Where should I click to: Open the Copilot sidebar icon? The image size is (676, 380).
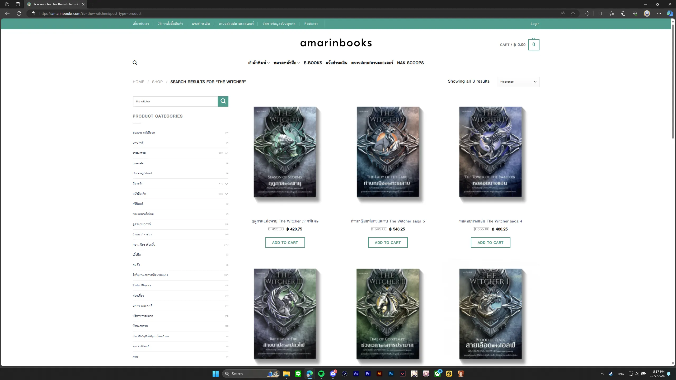(670, 13)
